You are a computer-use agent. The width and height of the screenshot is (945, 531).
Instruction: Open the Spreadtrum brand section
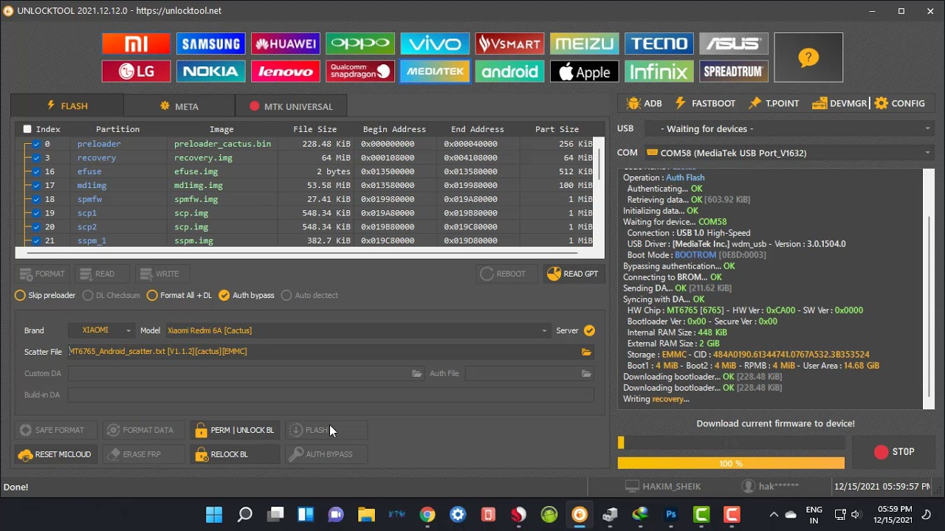tap(734, 72)
